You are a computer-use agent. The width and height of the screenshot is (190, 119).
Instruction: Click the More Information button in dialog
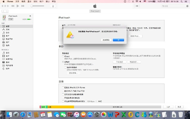(106, 40)
